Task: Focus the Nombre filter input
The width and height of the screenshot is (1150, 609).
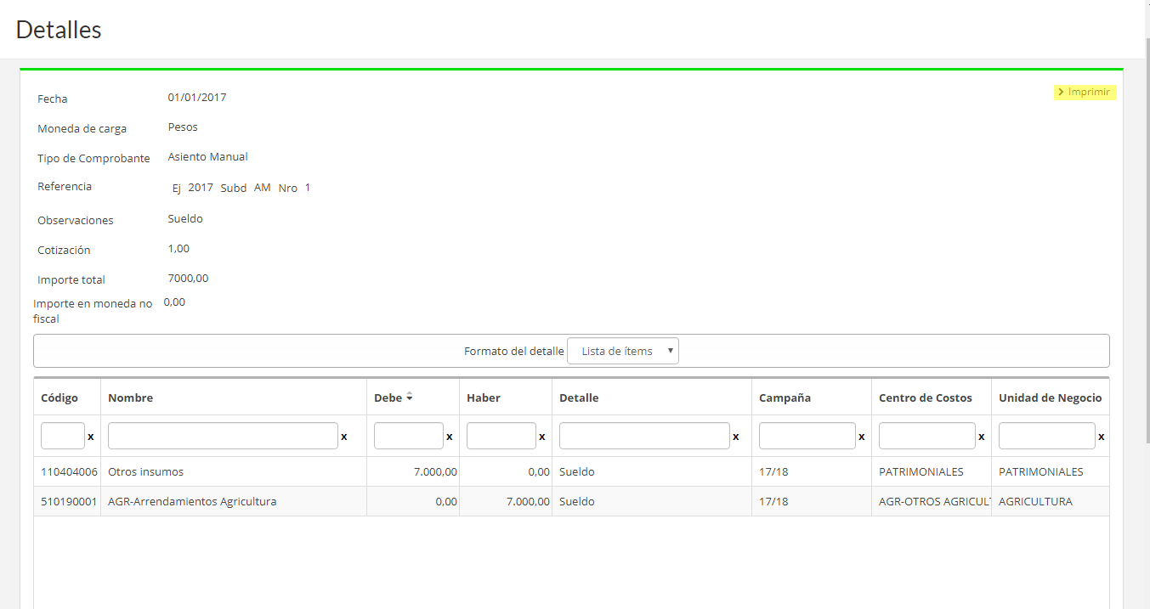Action: [x=223, y=436]
